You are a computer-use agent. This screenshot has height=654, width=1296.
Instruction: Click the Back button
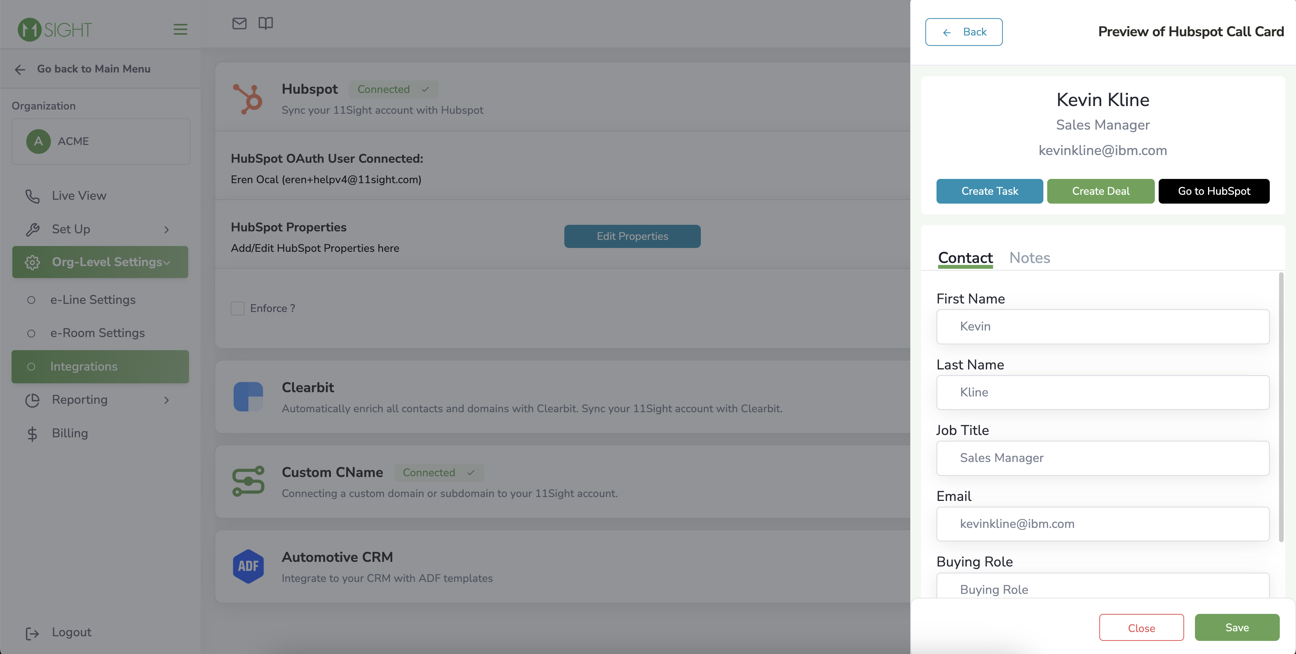coord(964,32)
